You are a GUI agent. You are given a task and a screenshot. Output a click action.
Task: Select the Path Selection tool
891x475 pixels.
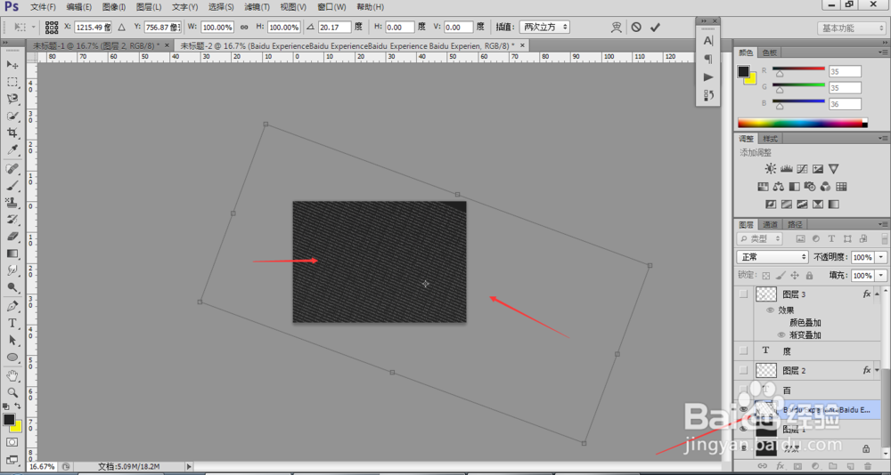pos(12,340)
